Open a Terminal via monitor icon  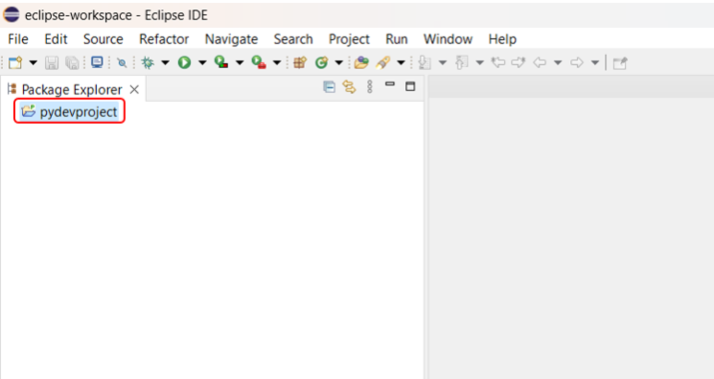pyautogui.click(x=97, y=62)
